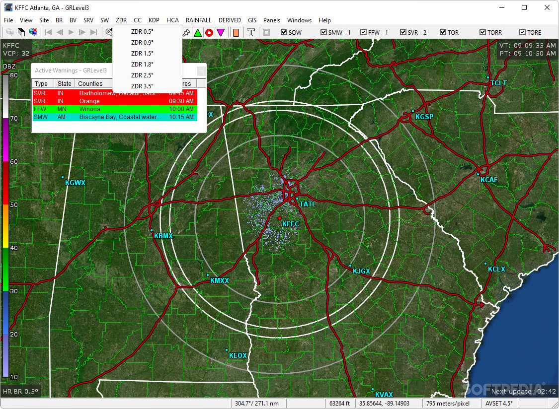
Task: Open the HCA product menu
Action: pos(172,20)
